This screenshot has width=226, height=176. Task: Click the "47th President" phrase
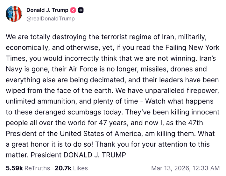197,123
